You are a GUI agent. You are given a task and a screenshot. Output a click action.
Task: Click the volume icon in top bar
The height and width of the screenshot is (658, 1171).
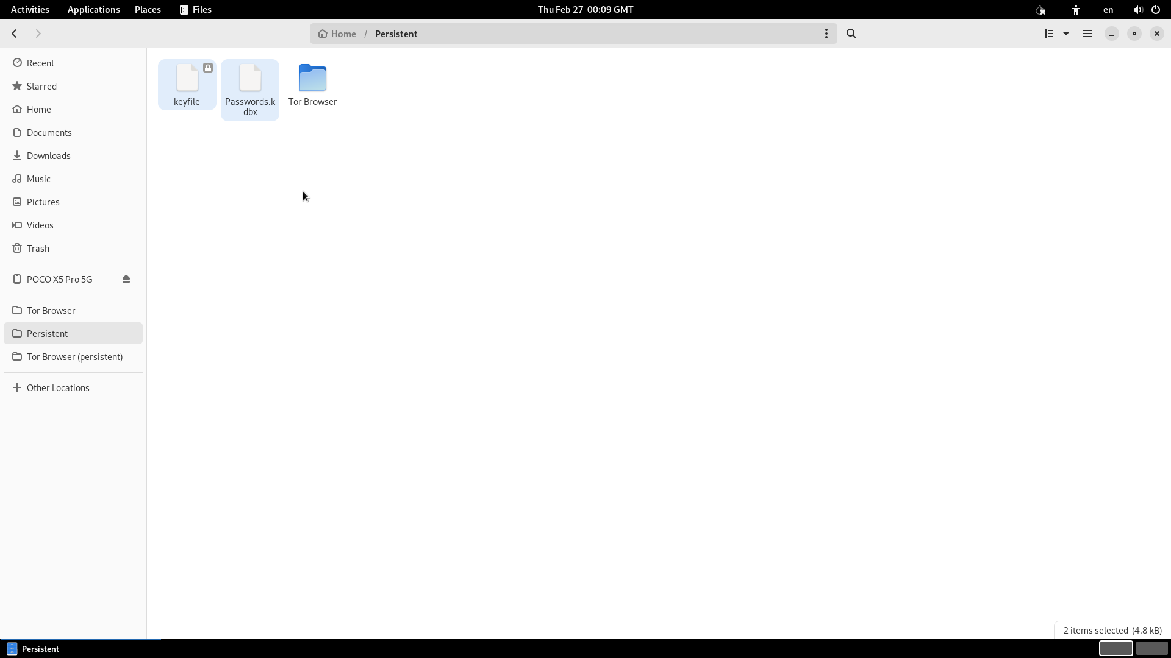pyautogui.click(x=1137, y=10)
